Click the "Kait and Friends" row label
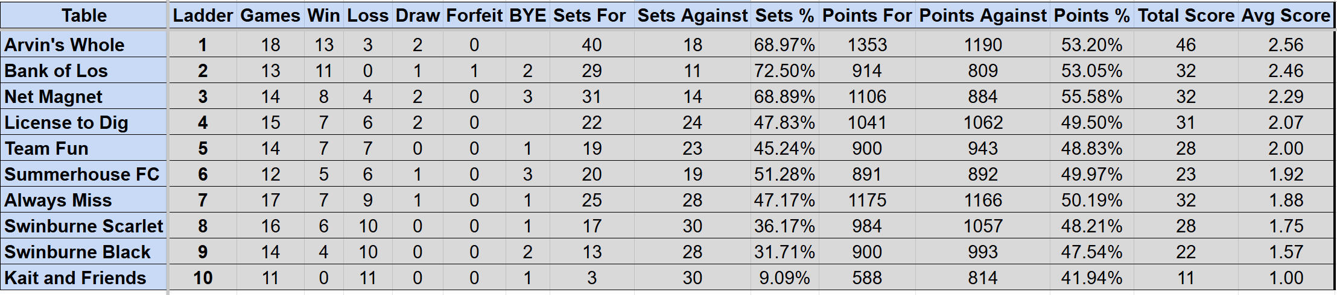The height and width of the screenshot is (295, 1337). pyautogui.click(x=75, y=278)
